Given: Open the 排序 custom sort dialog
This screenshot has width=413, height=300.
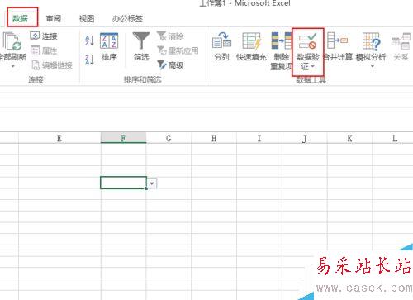Looking at the screenshot, I should point(109,47).
